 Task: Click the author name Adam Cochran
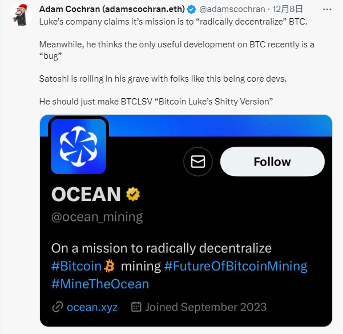(112, 10)
